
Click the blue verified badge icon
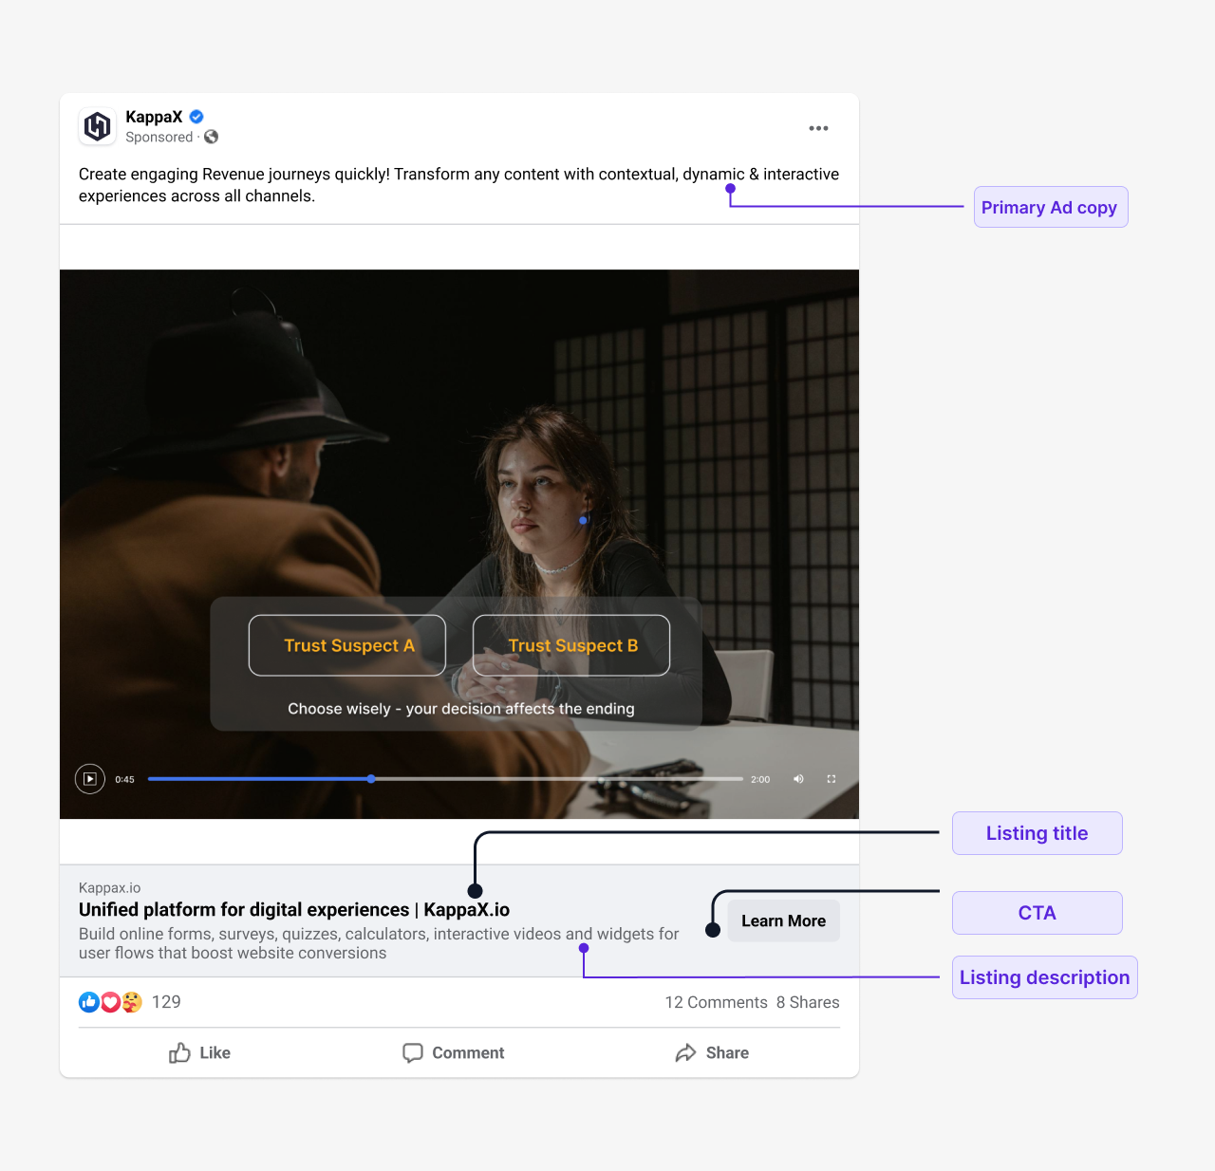[196, 117]
